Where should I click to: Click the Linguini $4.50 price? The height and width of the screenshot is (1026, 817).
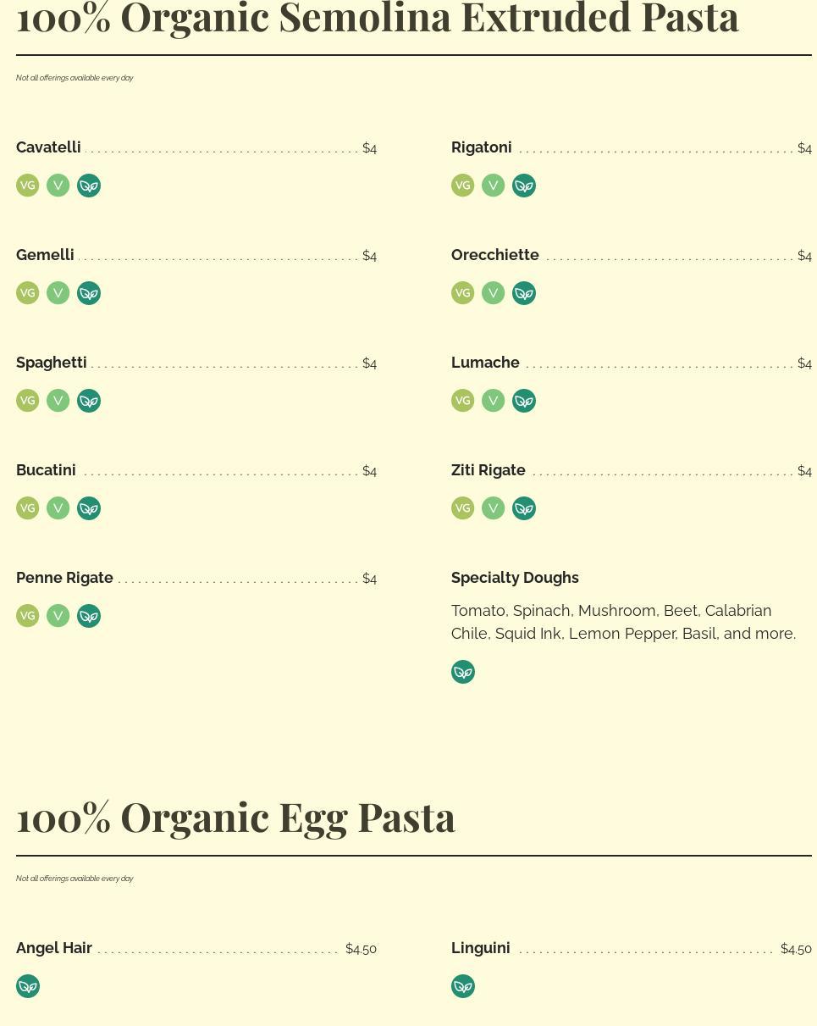(796, 949)
